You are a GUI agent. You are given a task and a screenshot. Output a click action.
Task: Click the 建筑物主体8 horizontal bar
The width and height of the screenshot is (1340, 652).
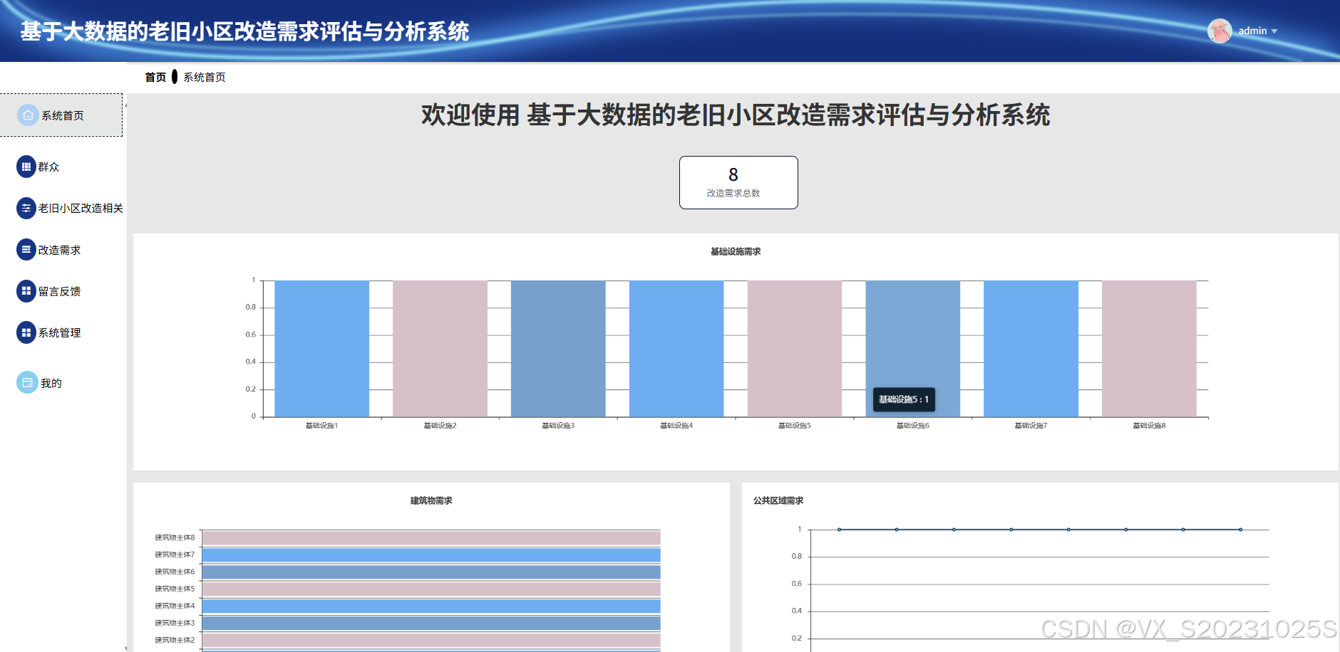pos(431,538)
